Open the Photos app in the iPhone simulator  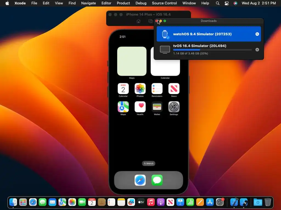click(x=140, y=89)
